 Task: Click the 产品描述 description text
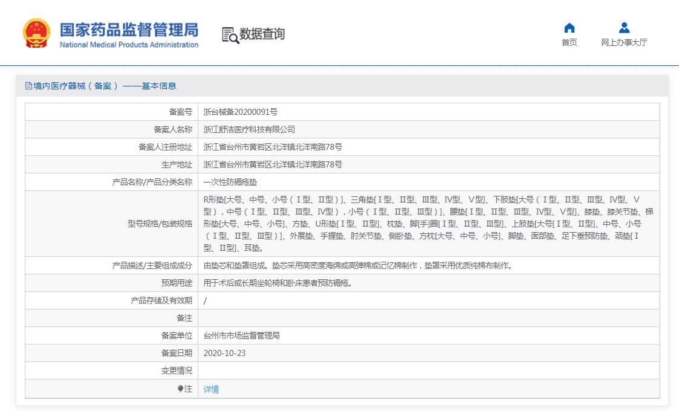[358, 265]
